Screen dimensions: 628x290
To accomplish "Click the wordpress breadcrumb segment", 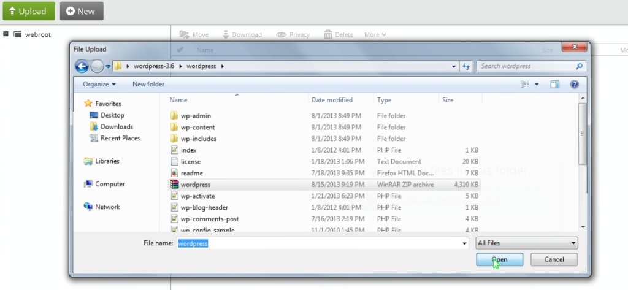I will pos(201,66).
